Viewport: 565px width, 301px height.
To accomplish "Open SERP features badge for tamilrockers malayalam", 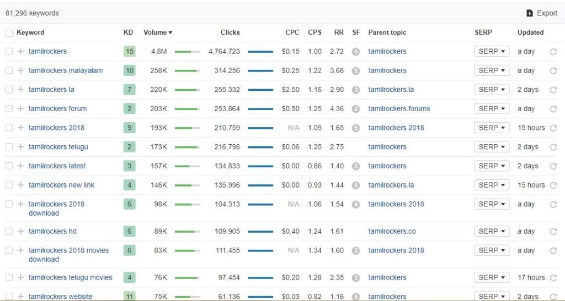I will pyautogui.click(x=356, y=71).
